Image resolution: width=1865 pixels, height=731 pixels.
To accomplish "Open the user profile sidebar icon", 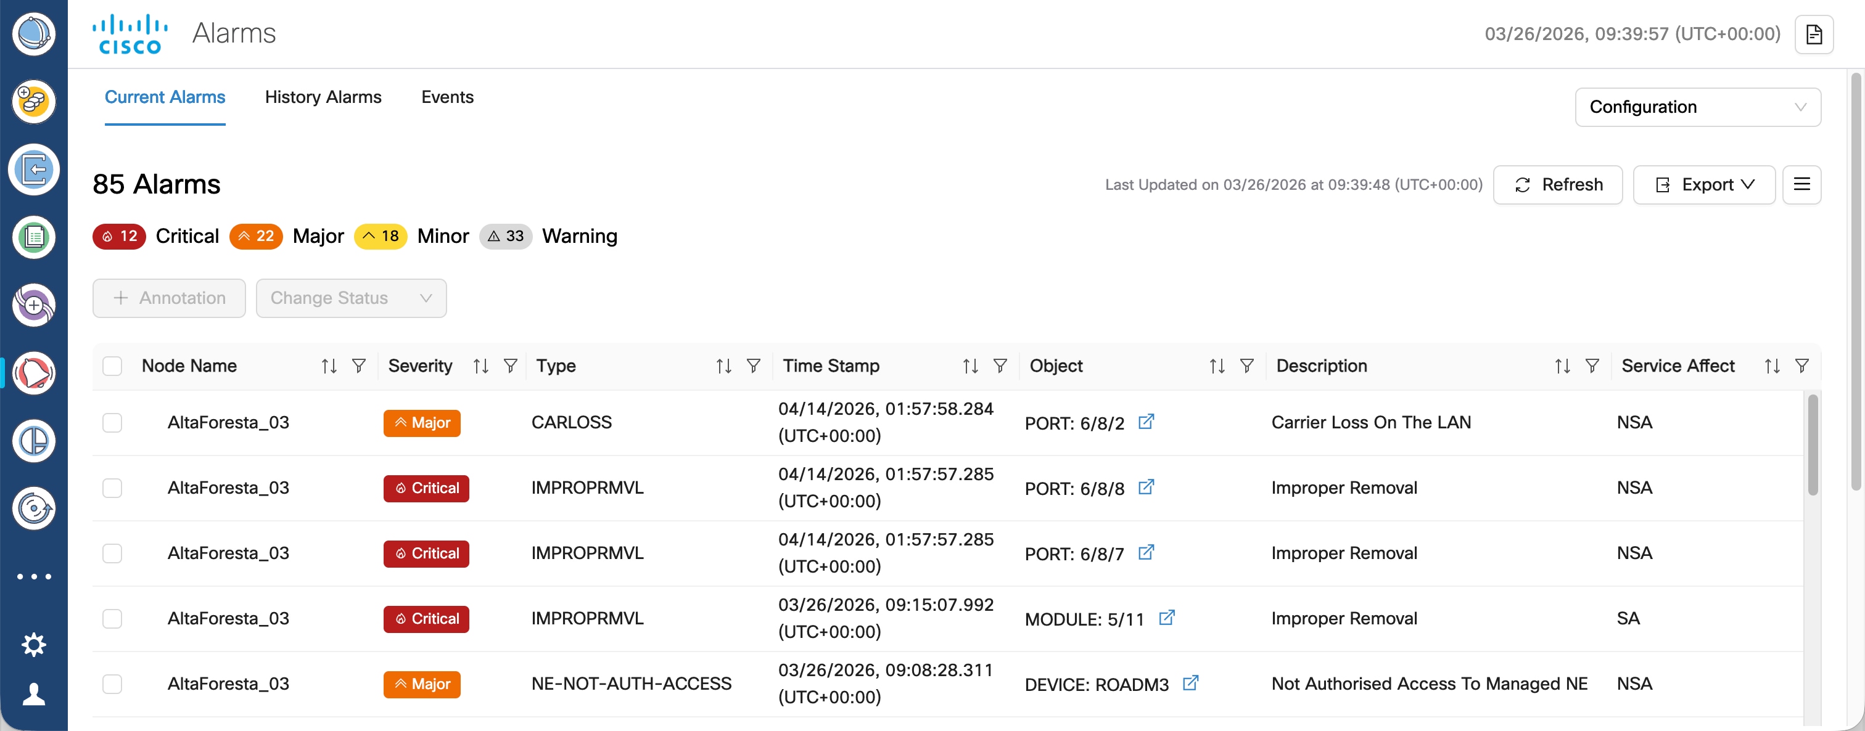I will tap(33, 694).
